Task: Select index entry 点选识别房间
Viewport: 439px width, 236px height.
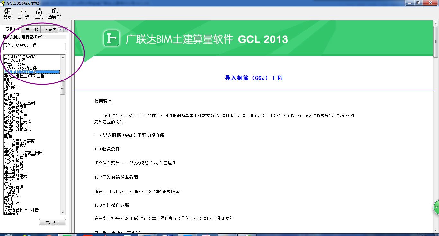Action: click(15, 106)
